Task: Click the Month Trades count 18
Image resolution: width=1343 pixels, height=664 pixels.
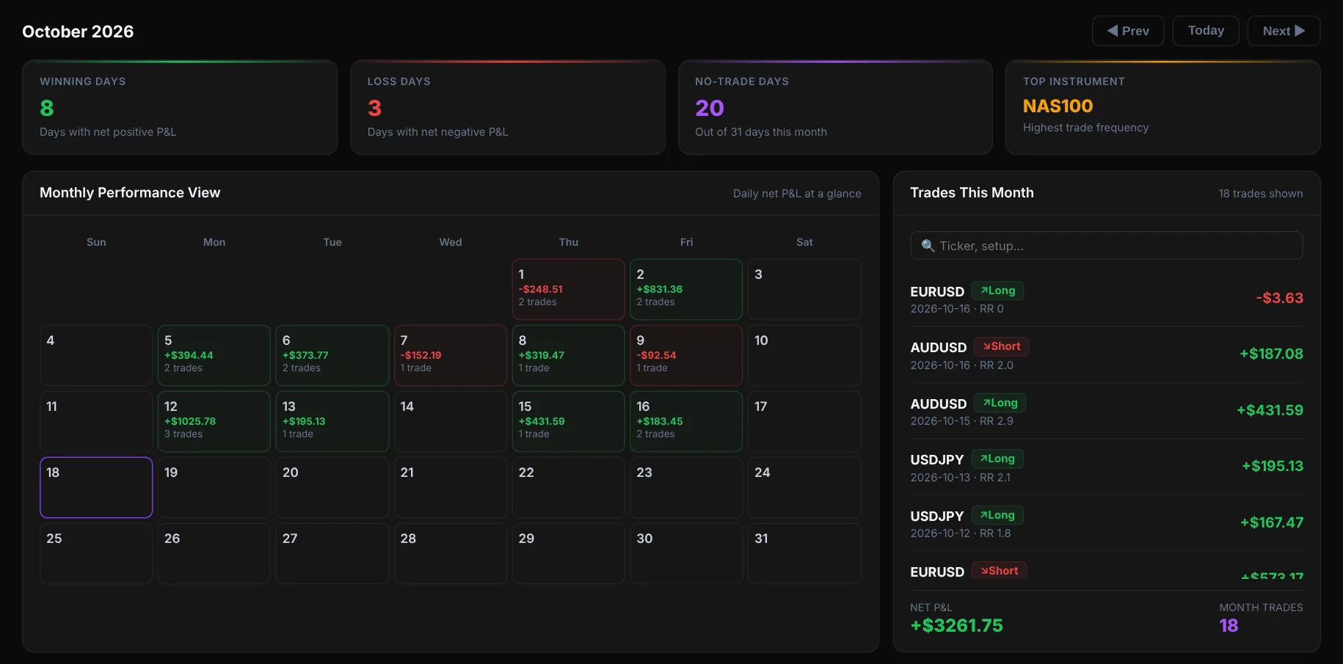Action: coord(1229,626)
